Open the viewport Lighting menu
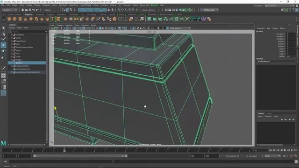This screenshot has height=168, width=299. click(69, 25)
